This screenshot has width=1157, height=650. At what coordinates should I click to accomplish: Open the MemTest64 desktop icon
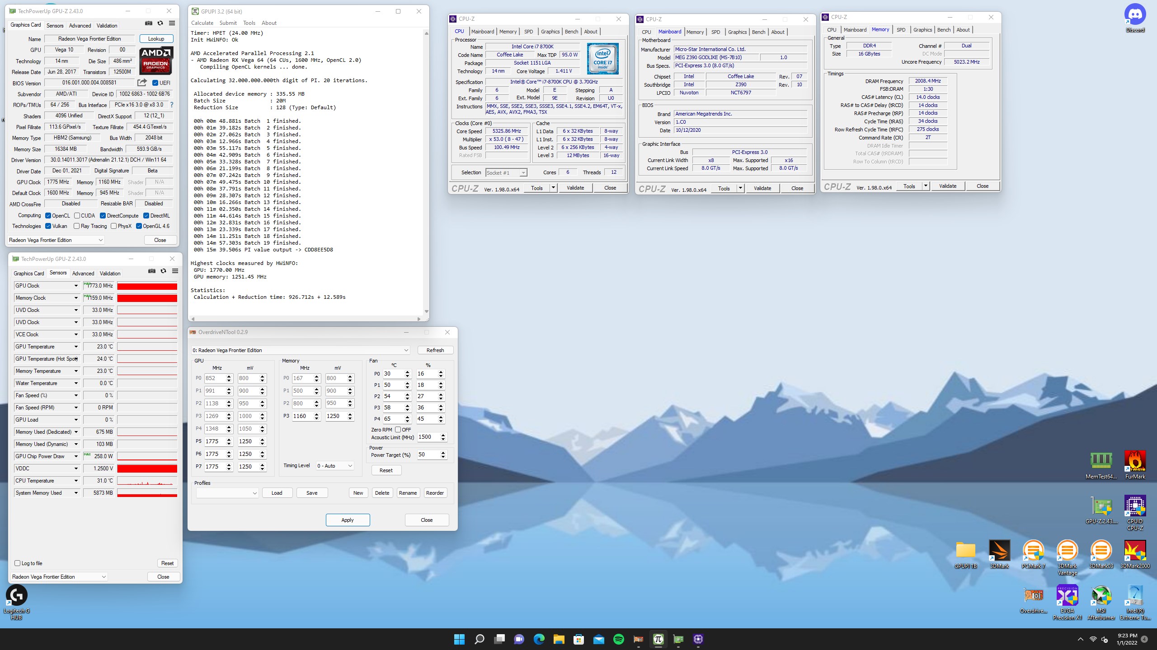click(1101, 465)
